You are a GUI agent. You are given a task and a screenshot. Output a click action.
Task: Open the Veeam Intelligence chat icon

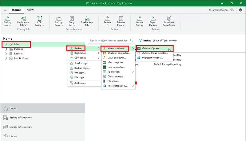point(232,10)
